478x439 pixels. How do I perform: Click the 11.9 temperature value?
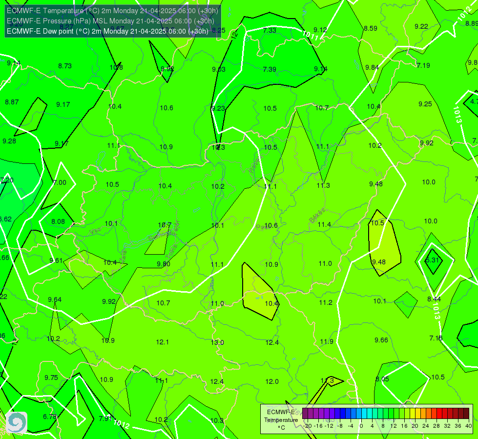coord(327,341)
